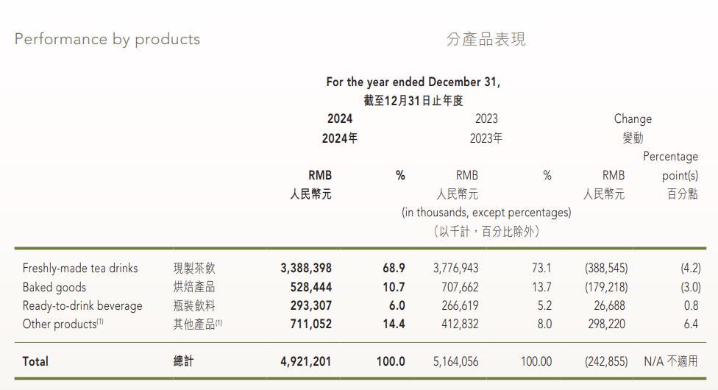Click the "Percentage point(s)" header

pos(670,166)
